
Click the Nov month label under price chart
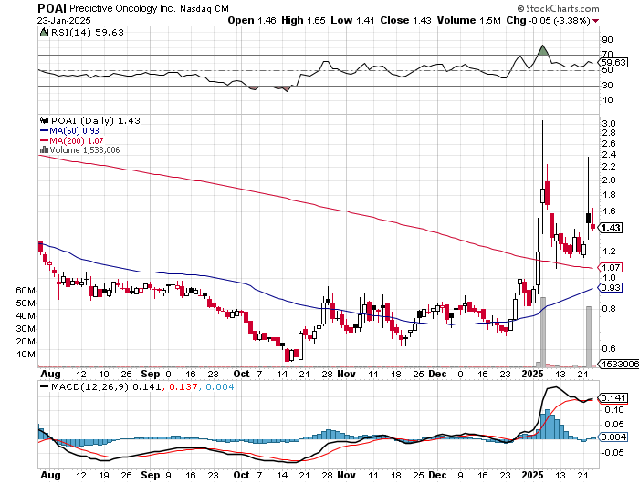point(346,374)
